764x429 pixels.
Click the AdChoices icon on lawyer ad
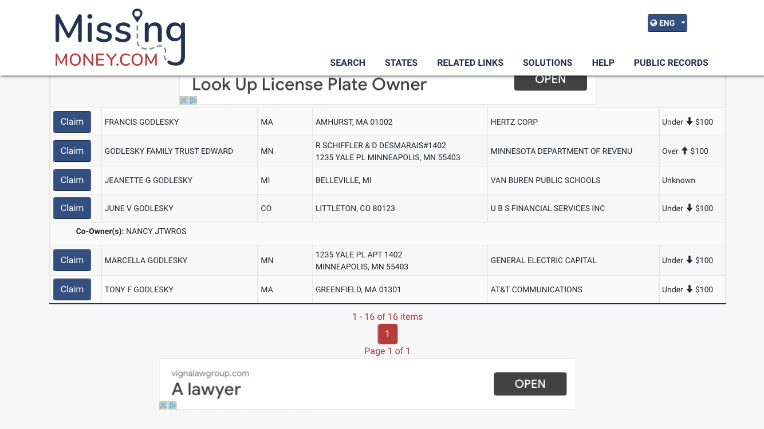(x=173, y=405)
